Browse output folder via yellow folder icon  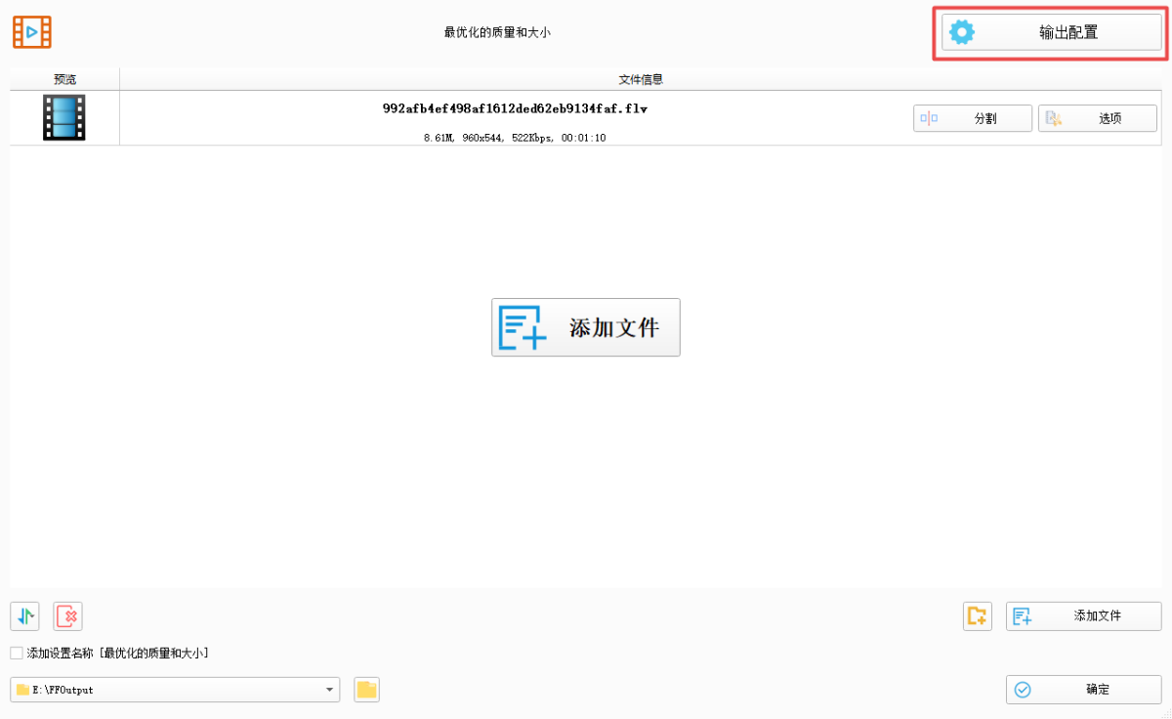(x=366, y=690)
